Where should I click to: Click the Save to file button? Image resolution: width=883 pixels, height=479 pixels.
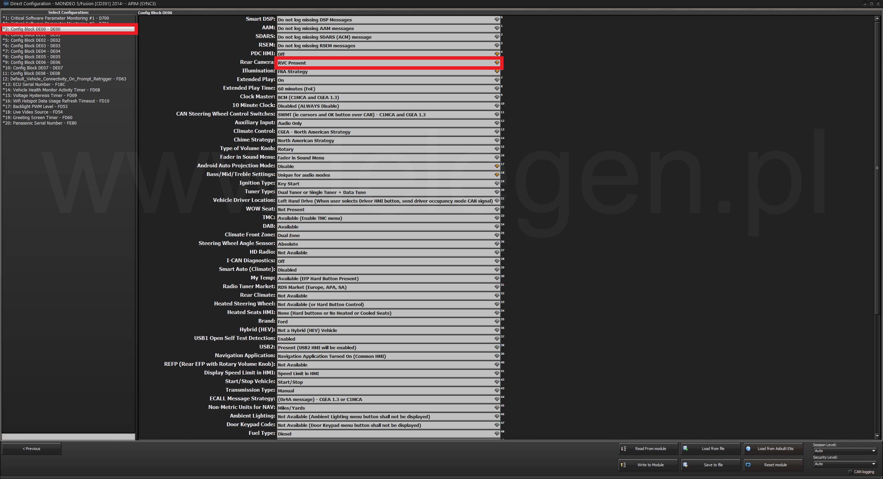[x=711, y=465]
